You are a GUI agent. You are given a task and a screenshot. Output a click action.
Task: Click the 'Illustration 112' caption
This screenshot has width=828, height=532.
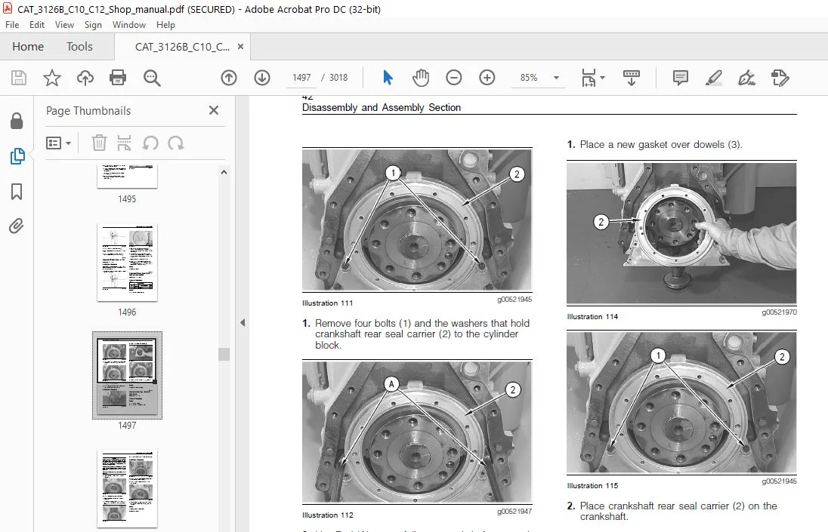pyautogui.click(x=327, y=515)
